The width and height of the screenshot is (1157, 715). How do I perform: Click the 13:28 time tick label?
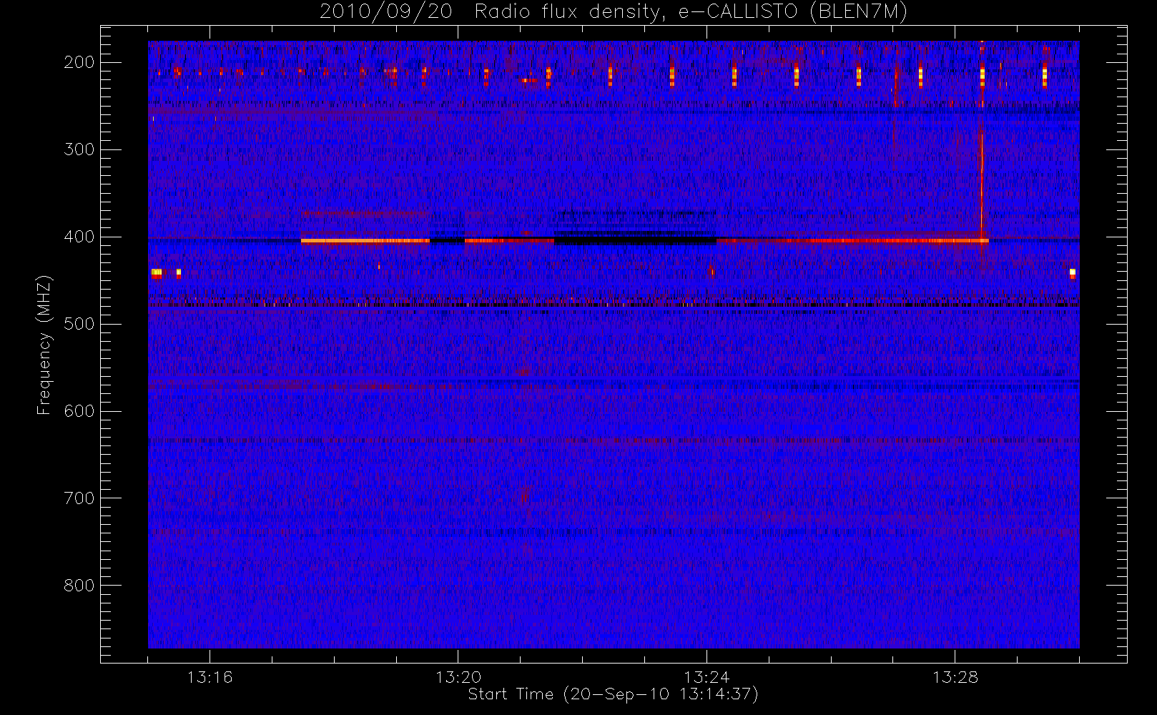click(955, 677)
